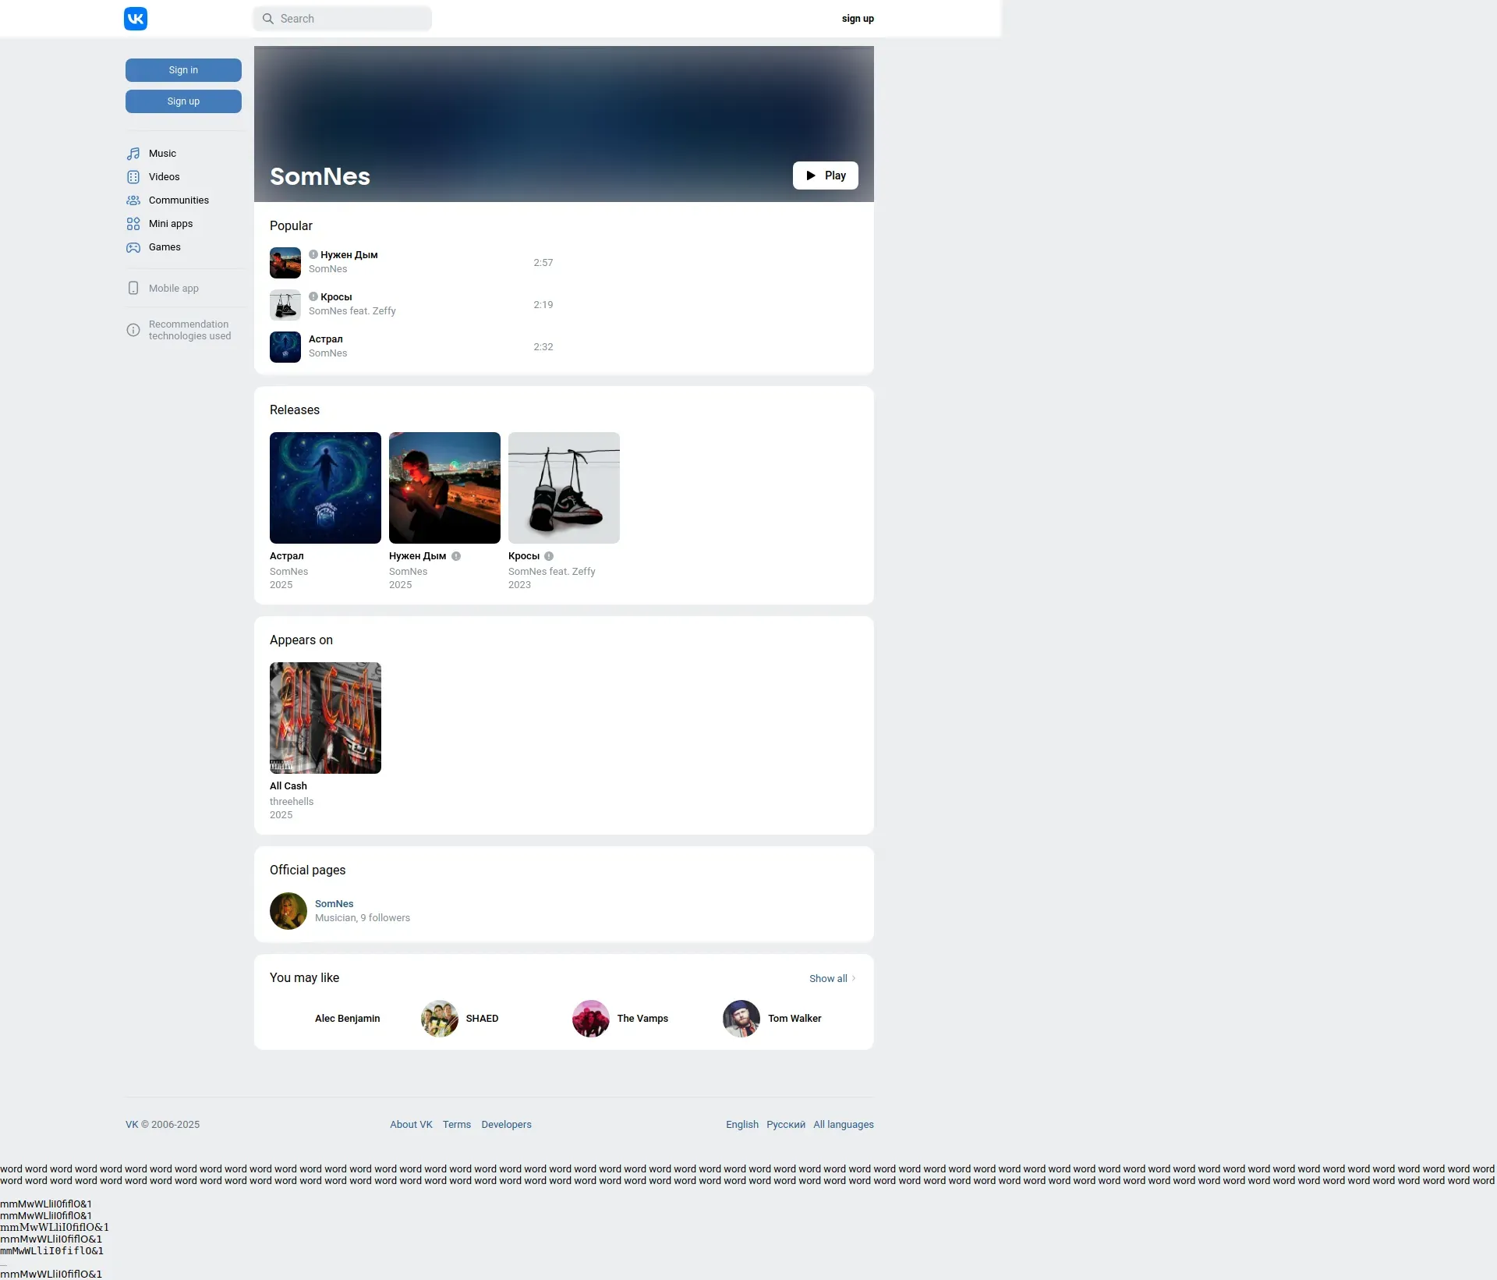Click the Communities people icon
This screenshot has width=1497, height=1280.
133,200
